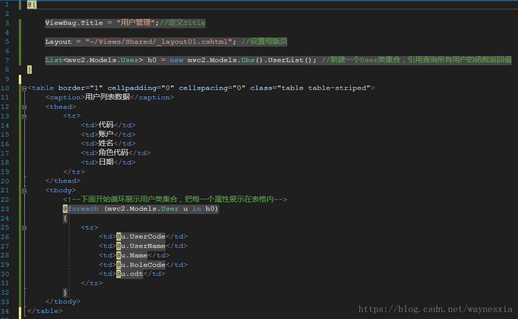
Task: Click the "用户管理" string literal
Action: pos(136,23)
